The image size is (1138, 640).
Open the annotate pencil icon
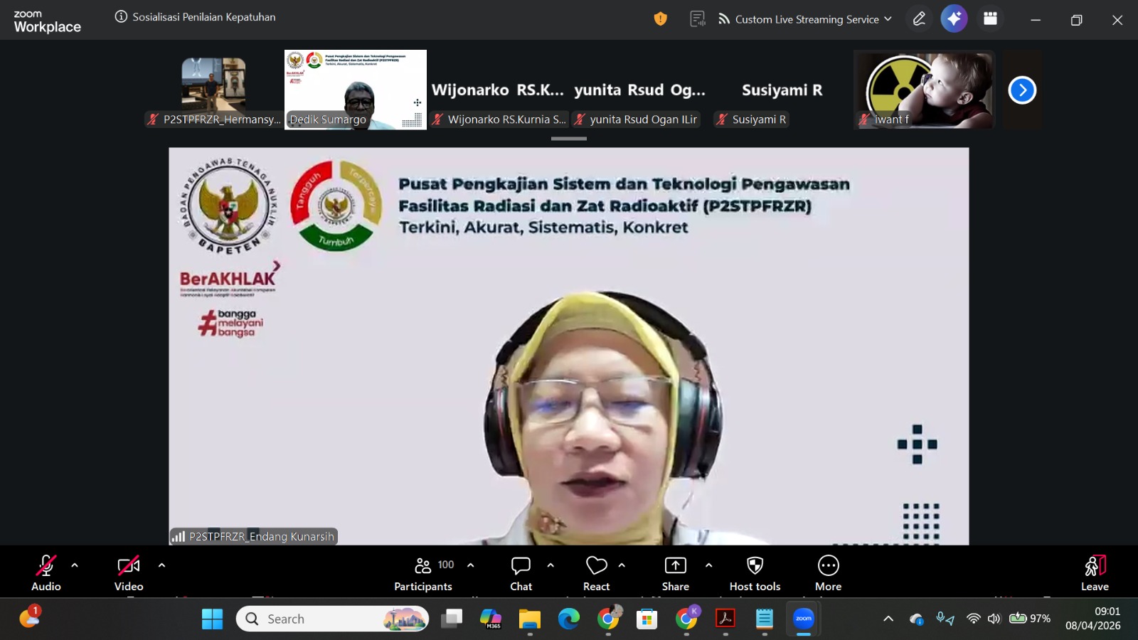point(919,19)
